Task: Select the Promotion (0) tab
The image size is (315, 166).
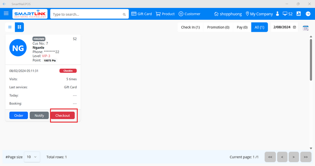Action: coord(218,27)
